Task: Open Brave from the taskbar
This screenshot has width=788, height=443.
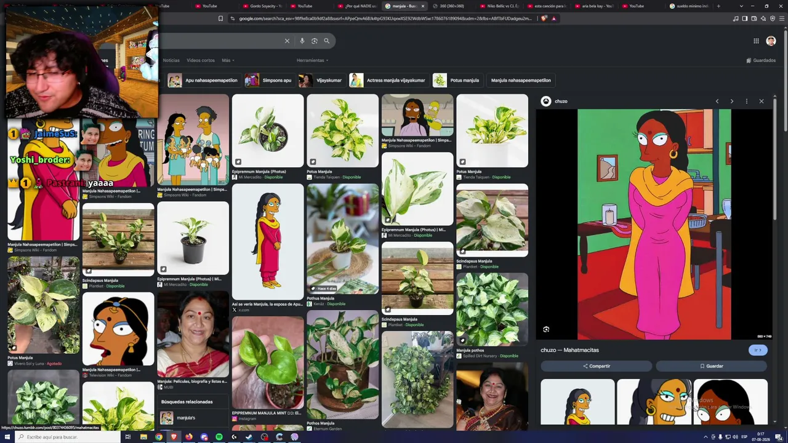Action: [174, 437]
